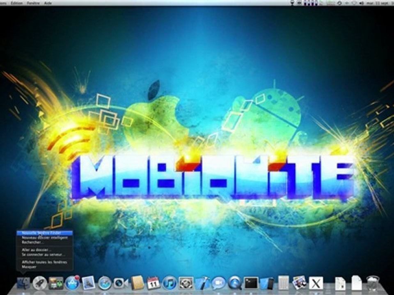Viewport: 394px width, 295px height.
Task: Select 'Masquer' in Finder Dock menu
Action: tap(44, 267)
